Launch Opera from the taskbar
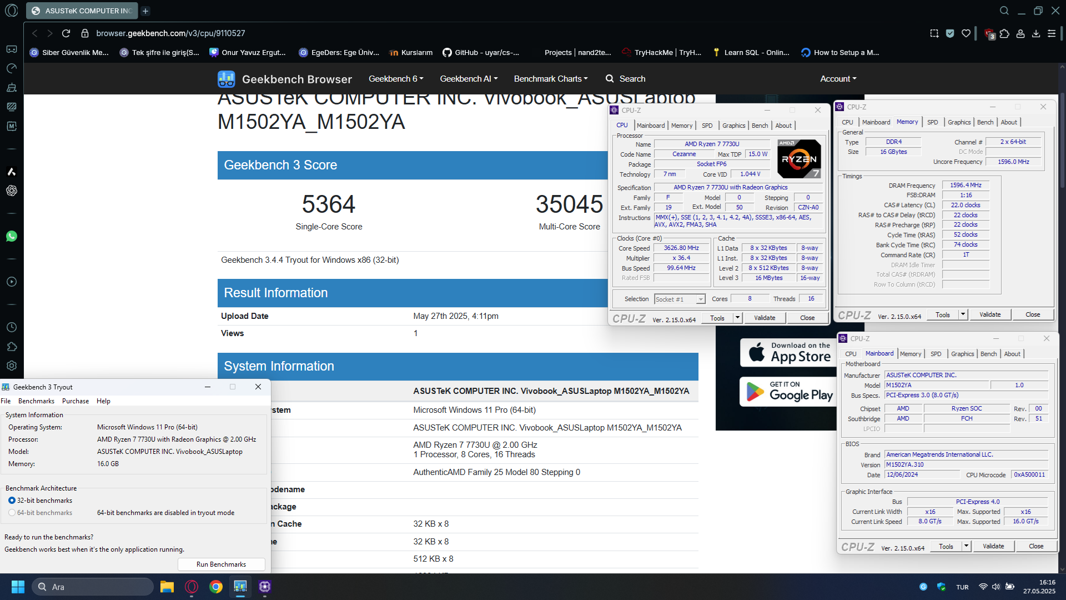The image size is (1066, 600). (x=192, y=587)
